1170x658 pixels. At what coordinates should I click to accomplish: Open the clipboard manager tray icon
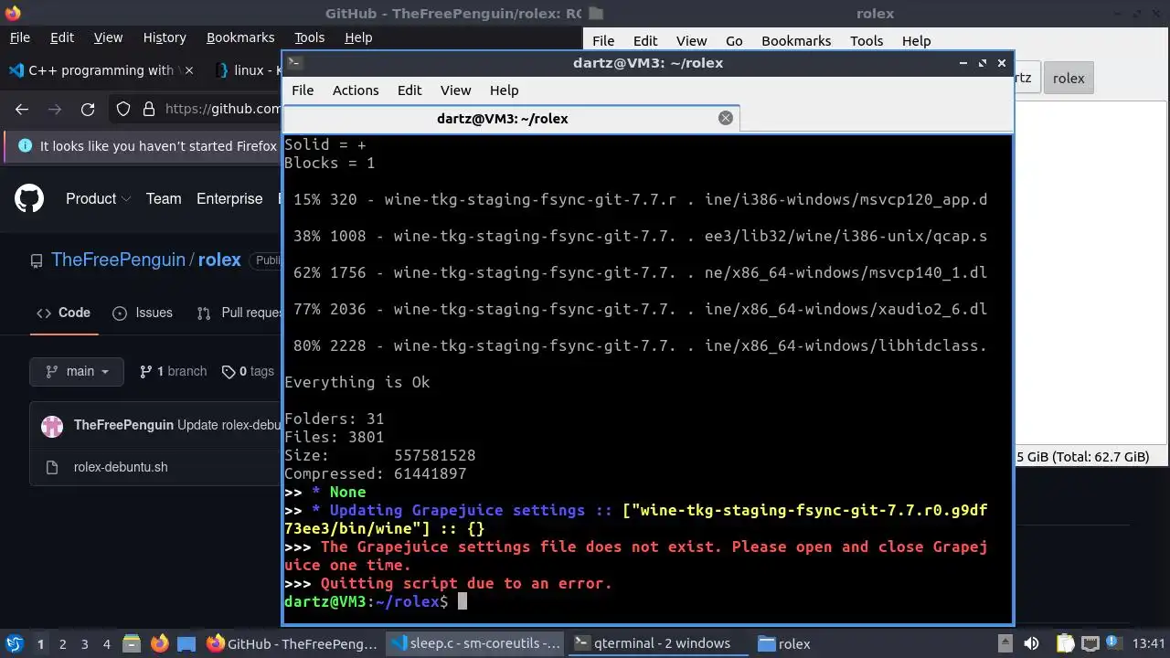tap(1065, 643)
